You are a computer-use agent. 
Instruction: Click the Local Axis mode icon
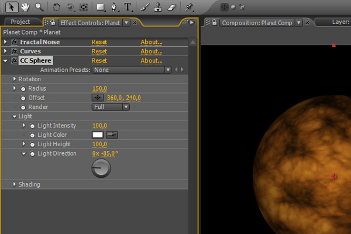pyautogui.click(x=224, y=7)
